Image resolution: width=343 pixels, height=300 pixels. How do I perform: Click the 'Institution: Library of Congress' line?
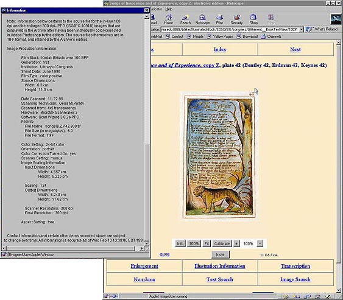tap(47, 67)
